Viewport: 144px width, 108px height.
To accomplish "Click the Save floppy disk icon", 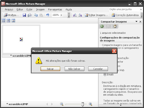I will tap(24, 15).
